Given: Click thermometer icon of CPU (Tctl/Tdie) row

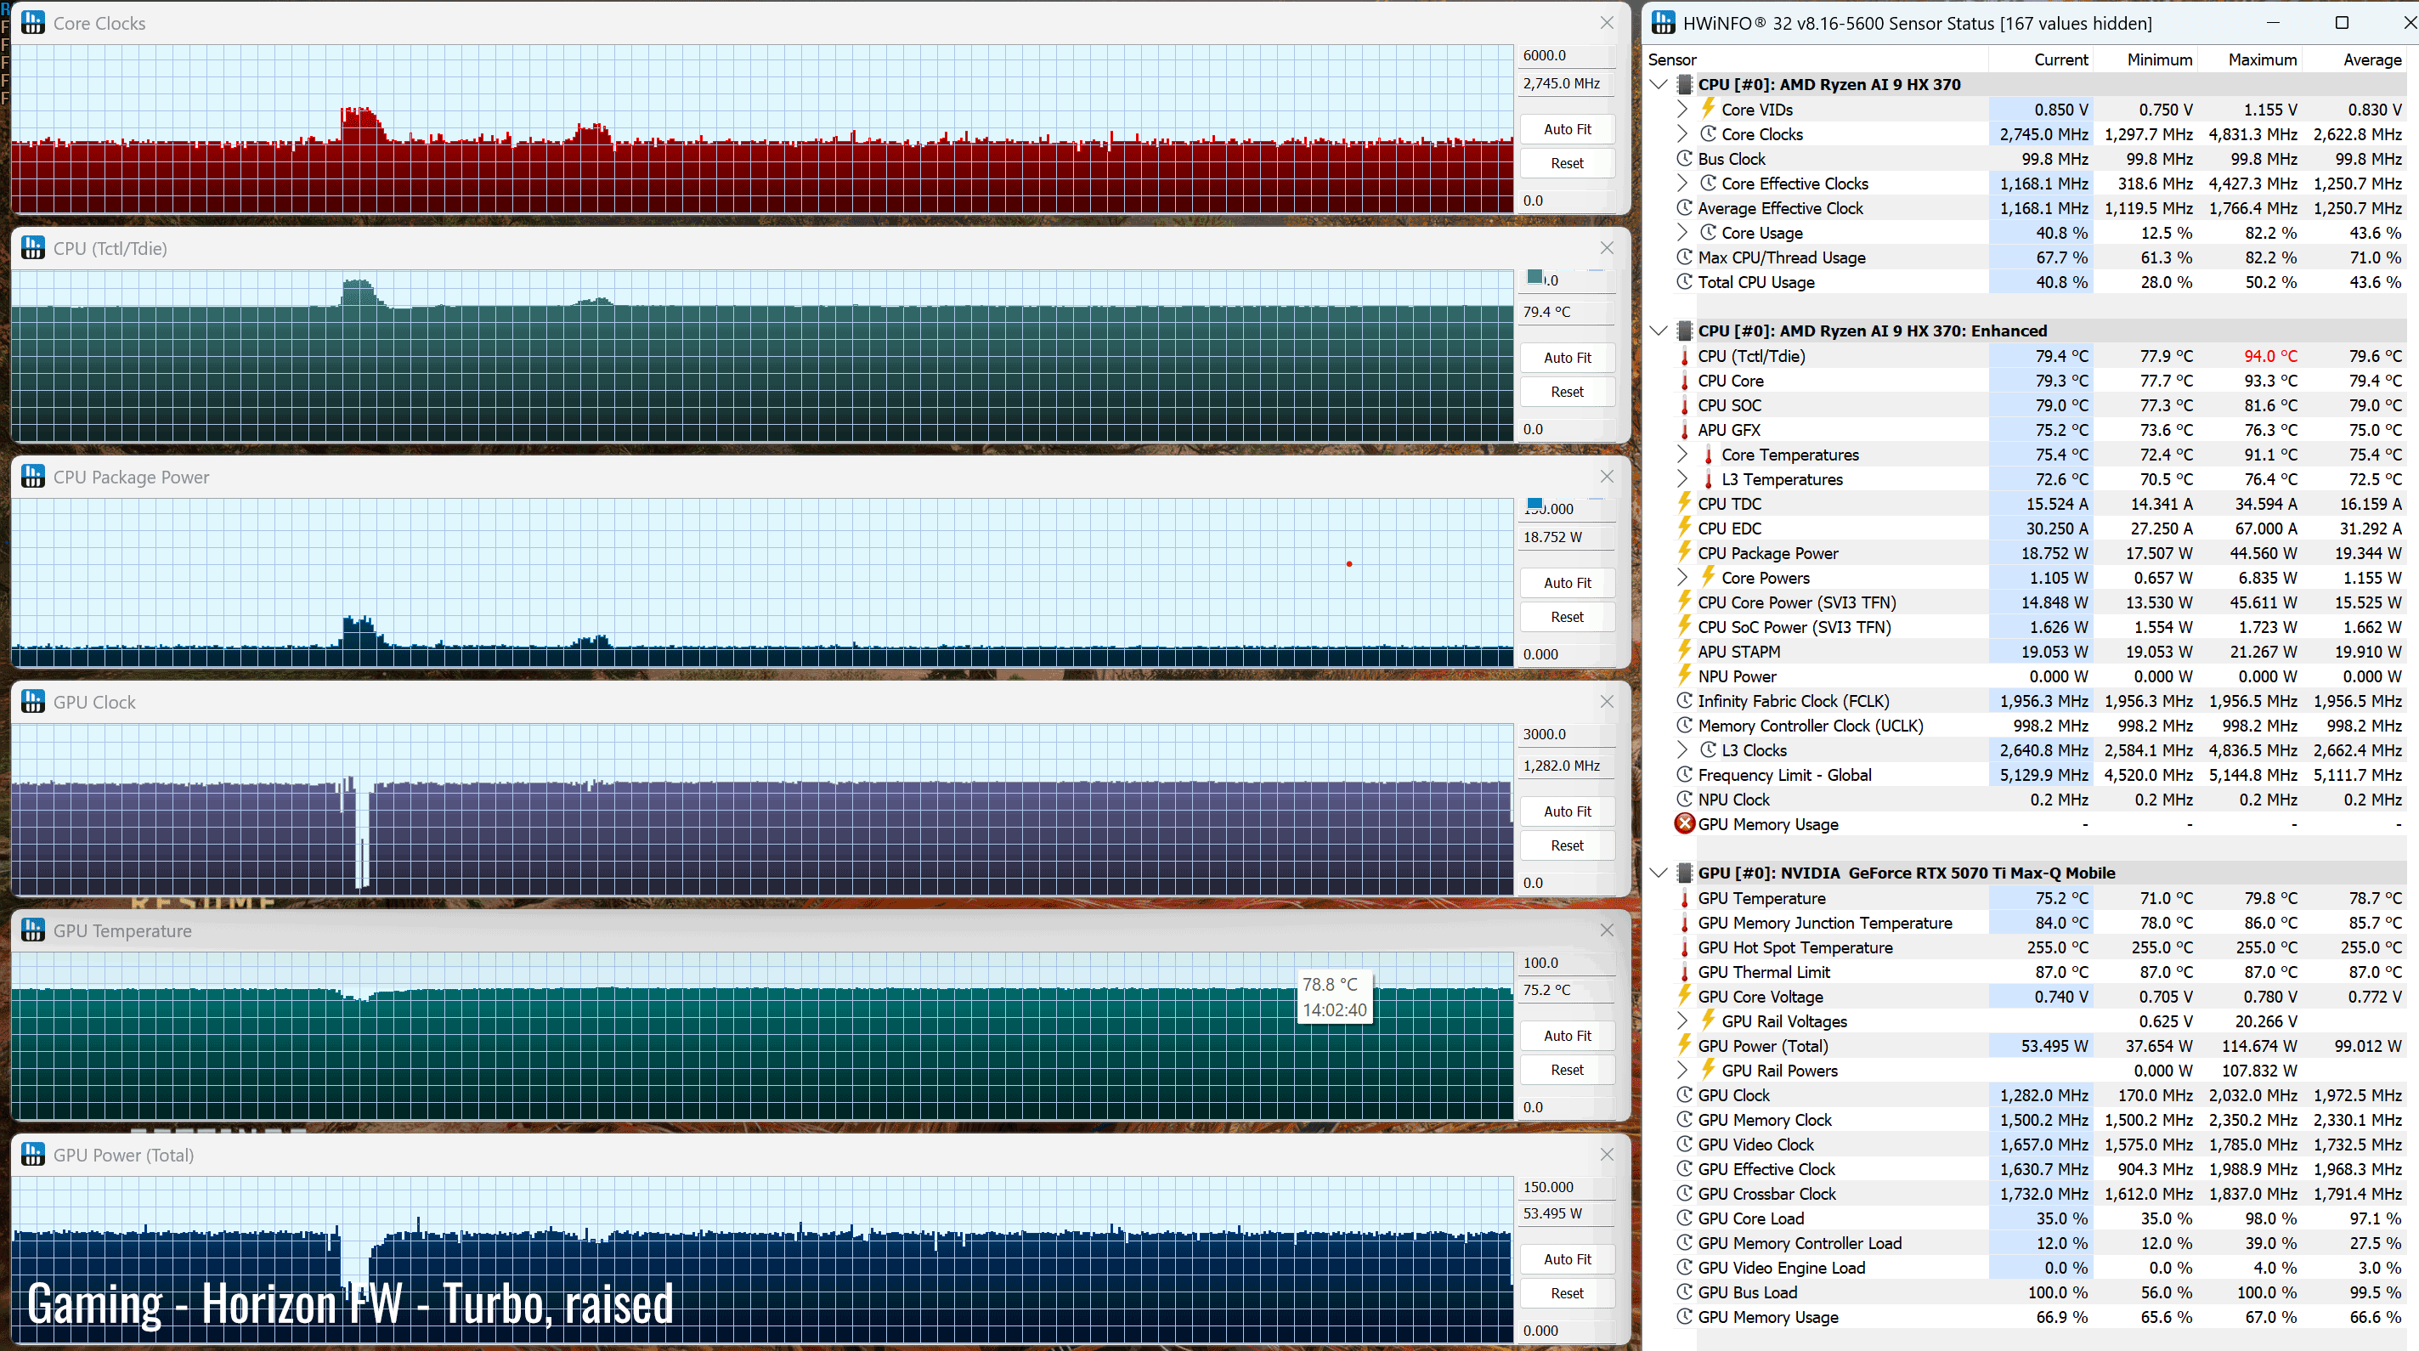Looking at the screenshot, I should (1685, 356).
